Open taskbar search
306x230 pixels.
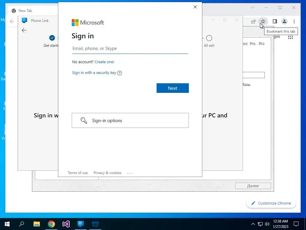pyautogui.click(x=22, y=224)
